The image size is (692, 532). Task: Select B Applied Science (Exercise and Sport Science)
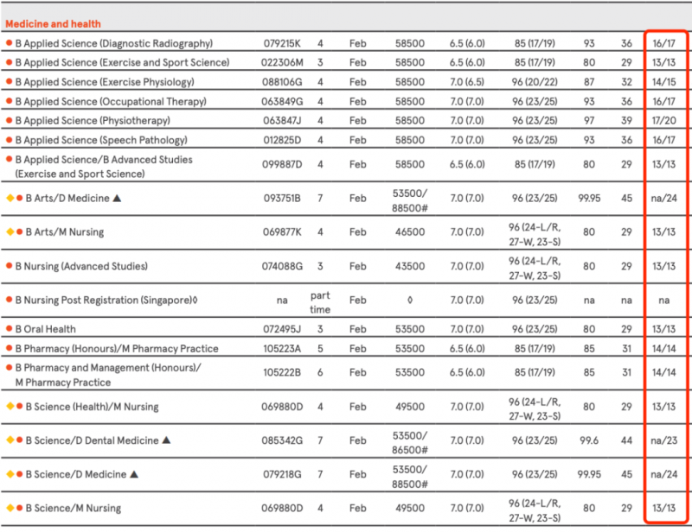[122, 62]
